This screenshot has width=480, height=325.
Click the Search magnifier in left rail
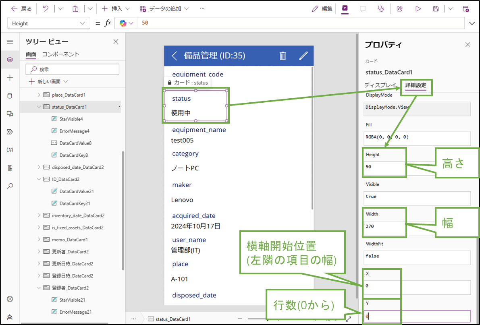10,186
